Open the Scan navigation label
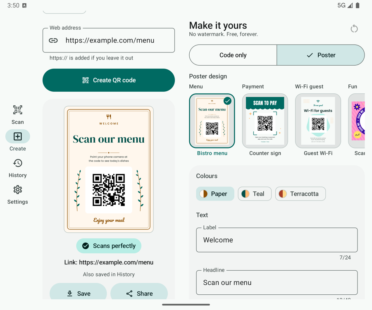The height and width of the screenshot is (310, 372). (17, 122)
